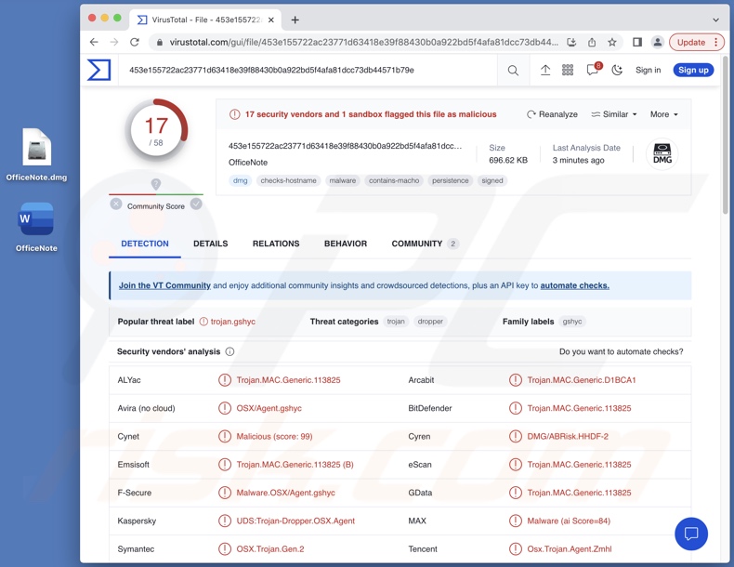The image size is (734, 567).
Task: Click the hash search input field
Action: point(308,71)
